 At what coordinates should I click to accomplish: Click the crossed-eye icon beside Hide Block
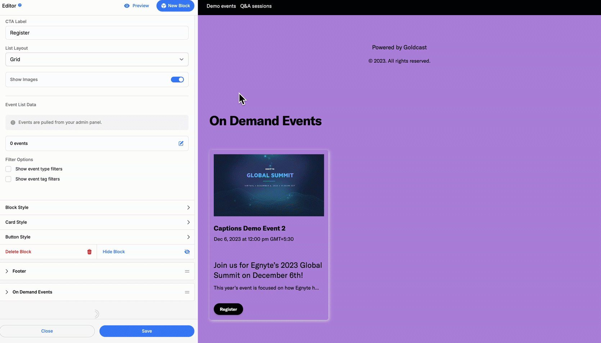(187, 252)
